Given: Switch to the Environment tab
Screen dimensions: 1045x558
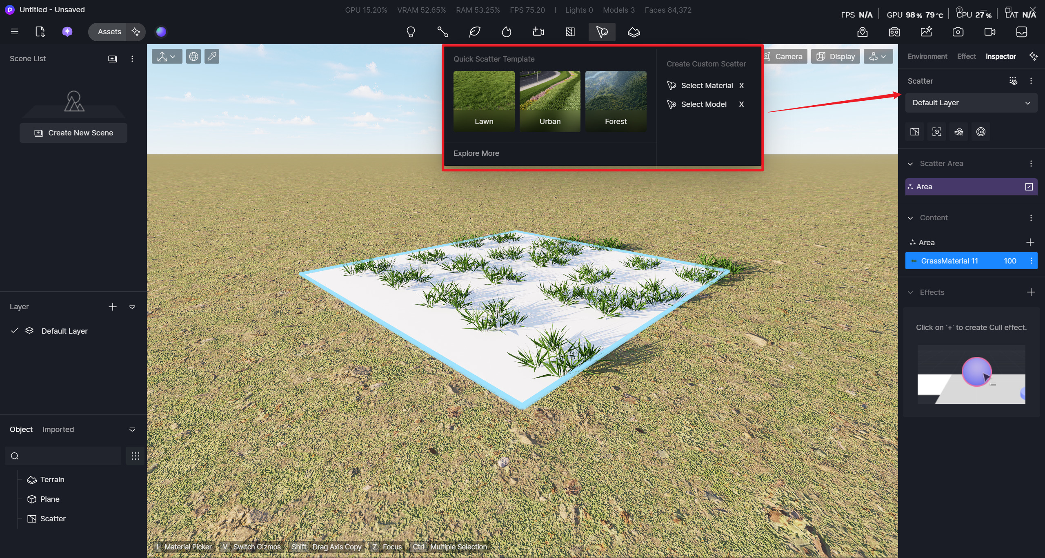Looking at the screenshot, I should coord(927,56).
